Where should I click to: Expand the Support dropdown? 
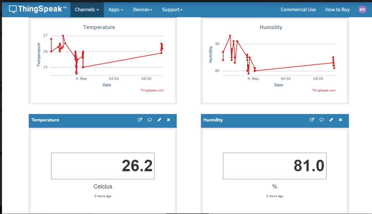[172, 9]
